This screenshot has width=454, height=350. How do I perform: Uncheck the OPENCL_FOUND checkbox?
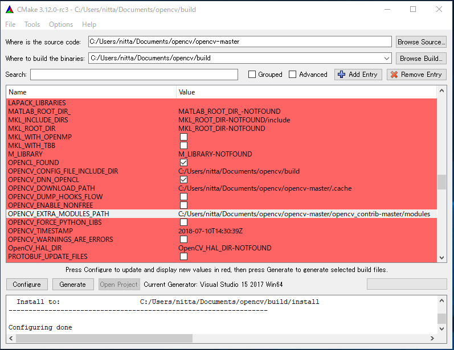183,163
